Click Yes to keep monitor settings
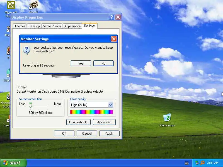 81,63
